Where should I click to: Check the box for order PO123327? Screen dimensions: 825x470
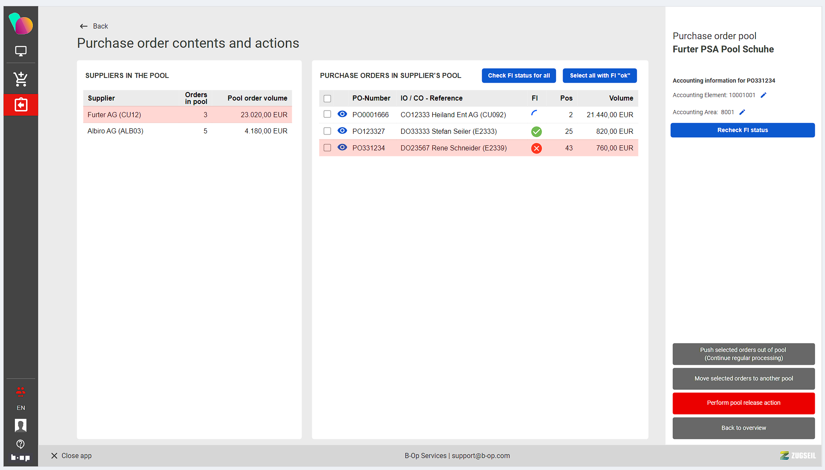(327, 131)
